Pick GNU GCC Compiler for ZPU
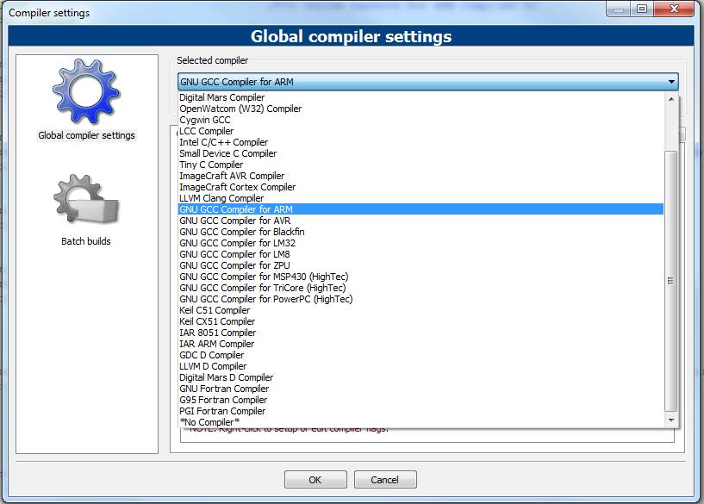 point(421,265)
